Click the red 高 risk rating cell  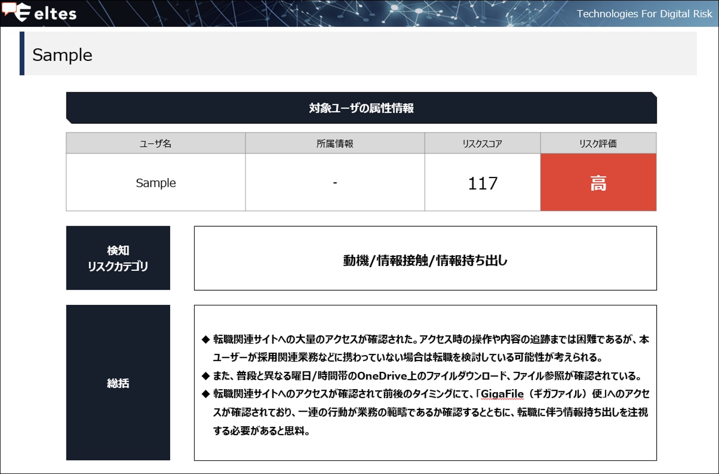598,183
